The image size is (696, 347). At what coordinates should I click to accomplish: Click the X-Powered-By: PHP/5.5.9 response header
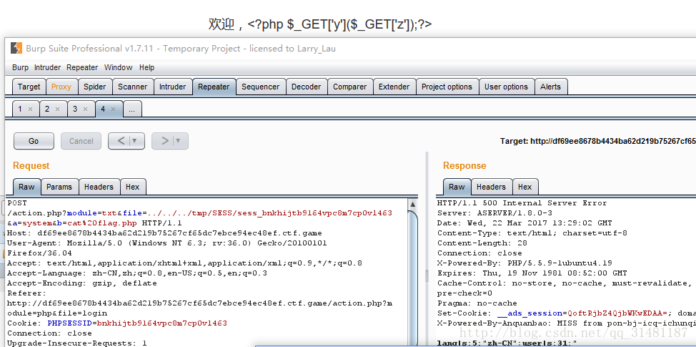click(x=525, y=263)
